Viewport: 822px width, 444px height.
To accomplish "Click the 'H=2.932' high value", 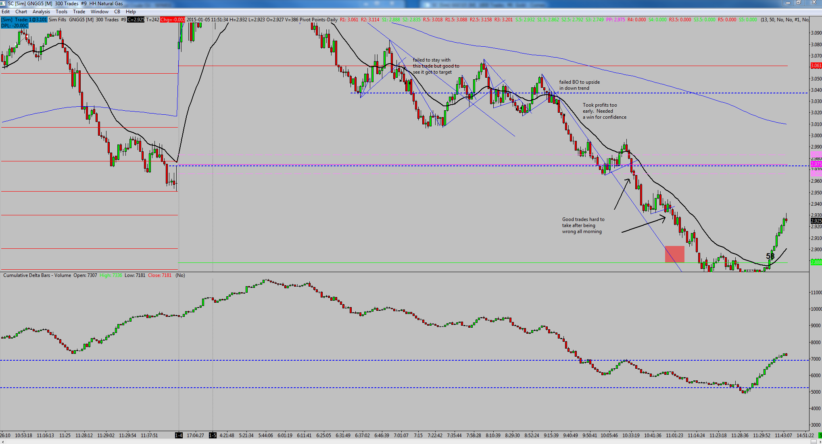I will [x=238, y=20].
